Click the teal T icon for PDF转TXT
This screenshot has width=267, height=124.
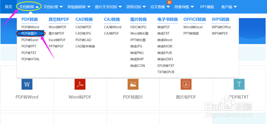239,84
